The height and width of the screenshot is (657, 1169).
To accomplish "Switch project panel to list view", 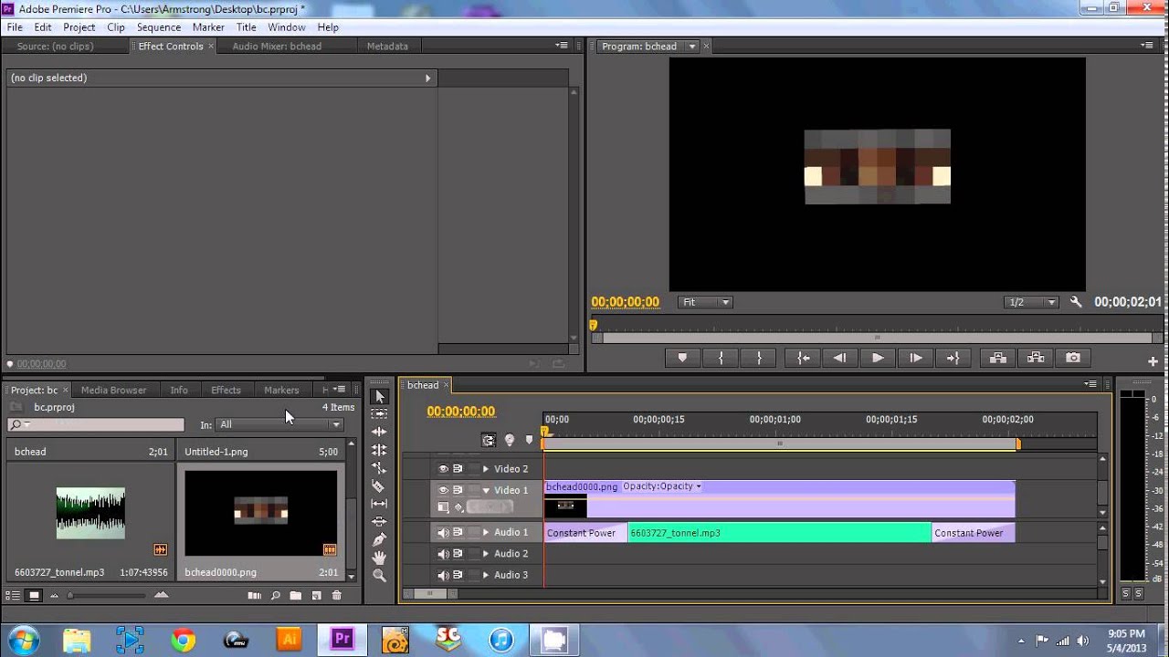I will (x=14, y=595).
